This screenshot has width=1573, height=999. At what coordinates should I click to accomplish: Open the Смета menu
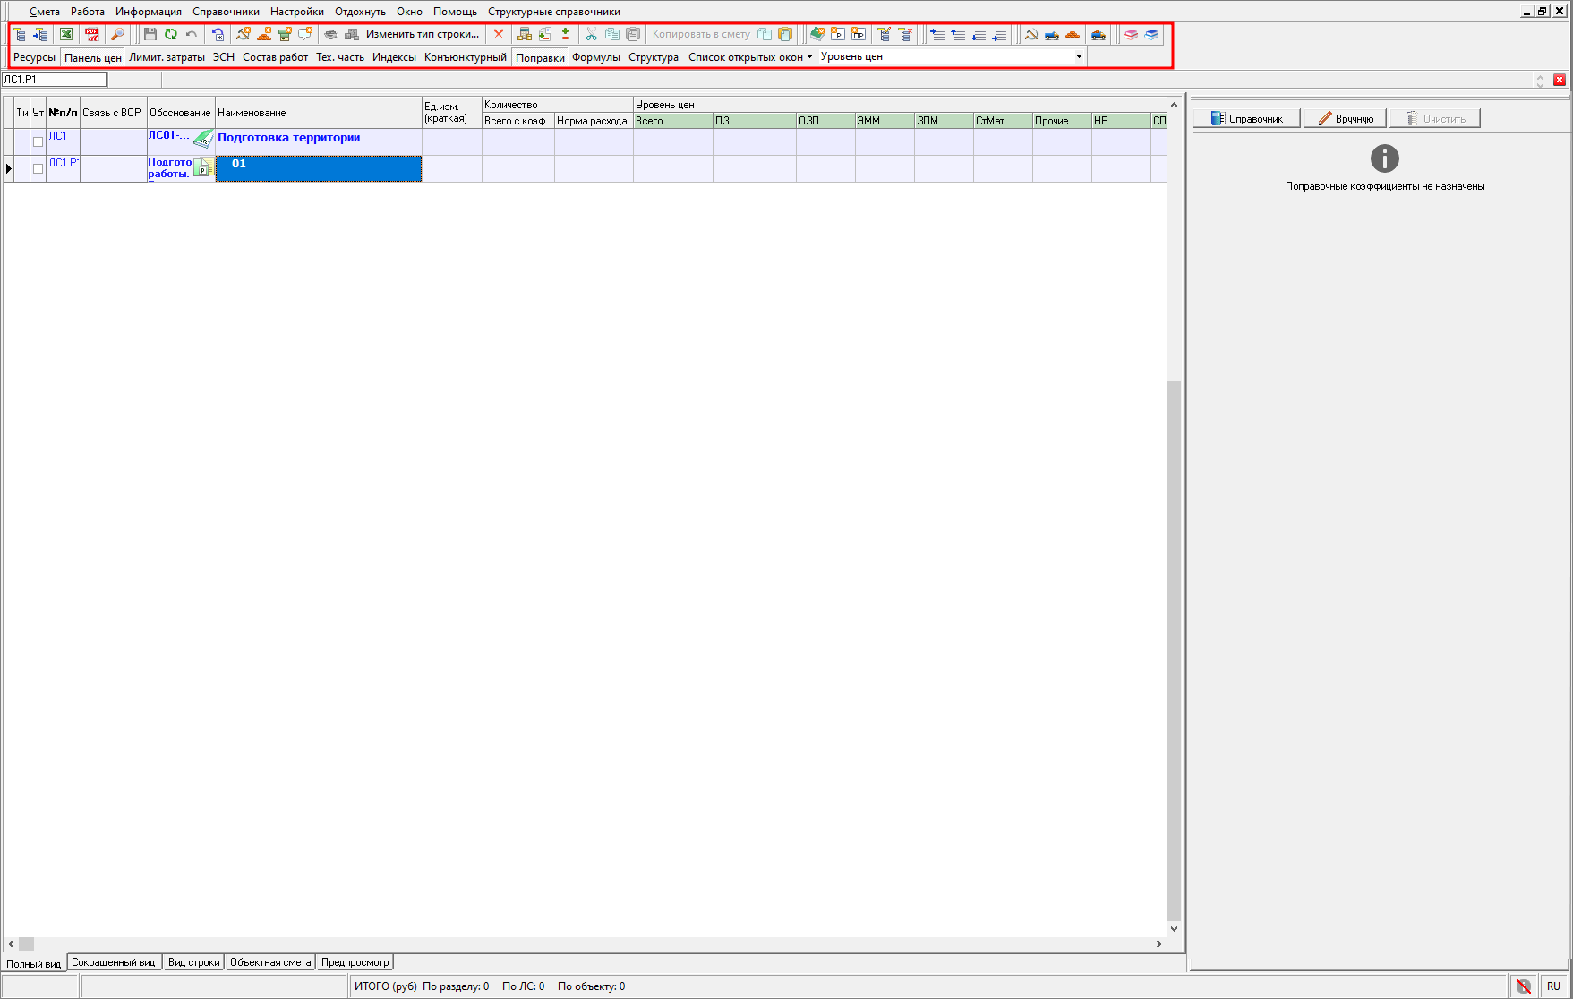[45, 12]
